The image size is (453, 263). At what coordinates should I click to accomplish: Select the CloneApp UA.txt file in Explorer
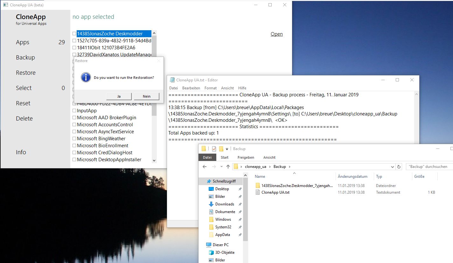275,192
